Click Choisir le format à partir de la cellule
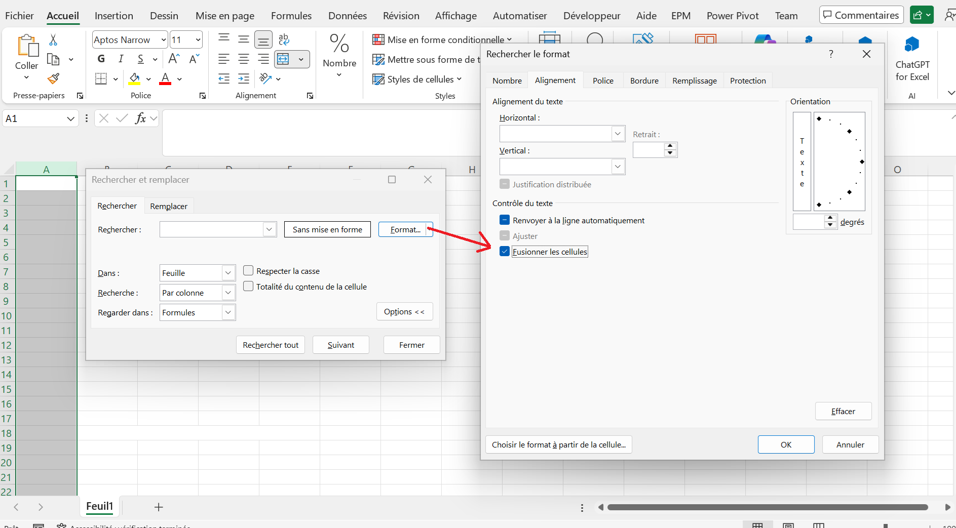Viewport: 956px width, 528px height. tap(559, 444)
